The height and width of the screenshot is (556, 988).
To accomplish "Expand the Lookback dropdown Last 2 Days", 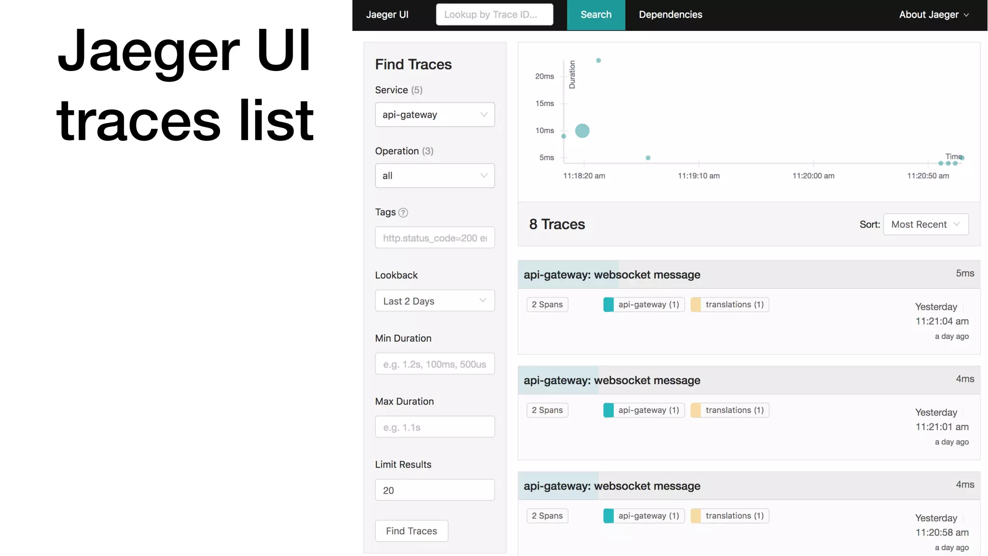I will (435, 301).
